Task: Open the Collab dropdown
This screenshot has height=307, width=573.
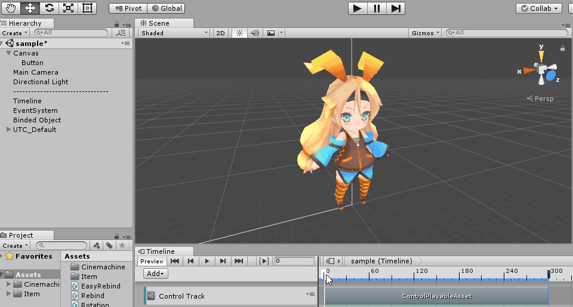Action: click(538, 8)
